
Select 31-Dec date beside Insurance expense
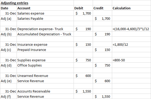tap(8, 45)
